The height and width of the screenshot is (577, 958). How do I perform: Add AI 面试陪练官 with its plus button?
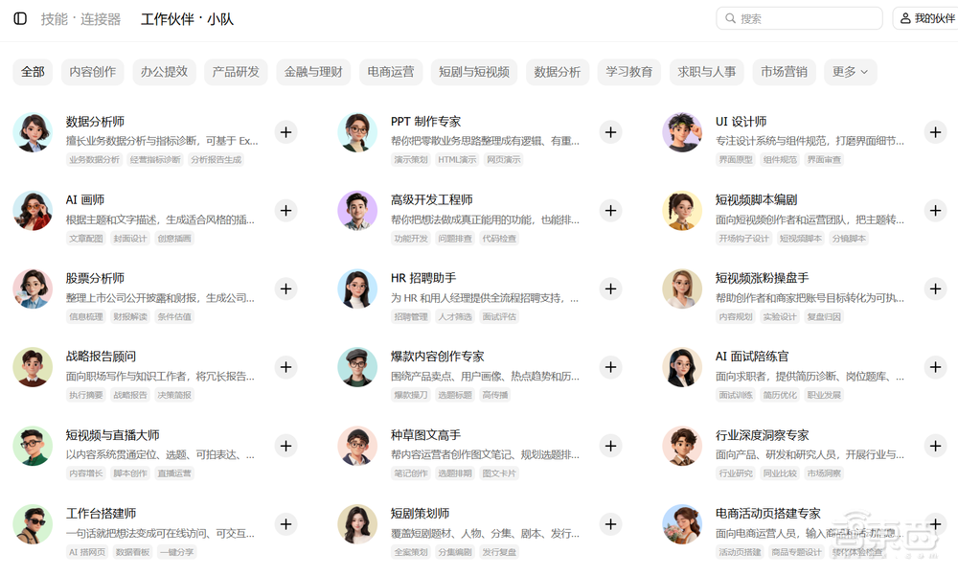[x=935, y=367]
